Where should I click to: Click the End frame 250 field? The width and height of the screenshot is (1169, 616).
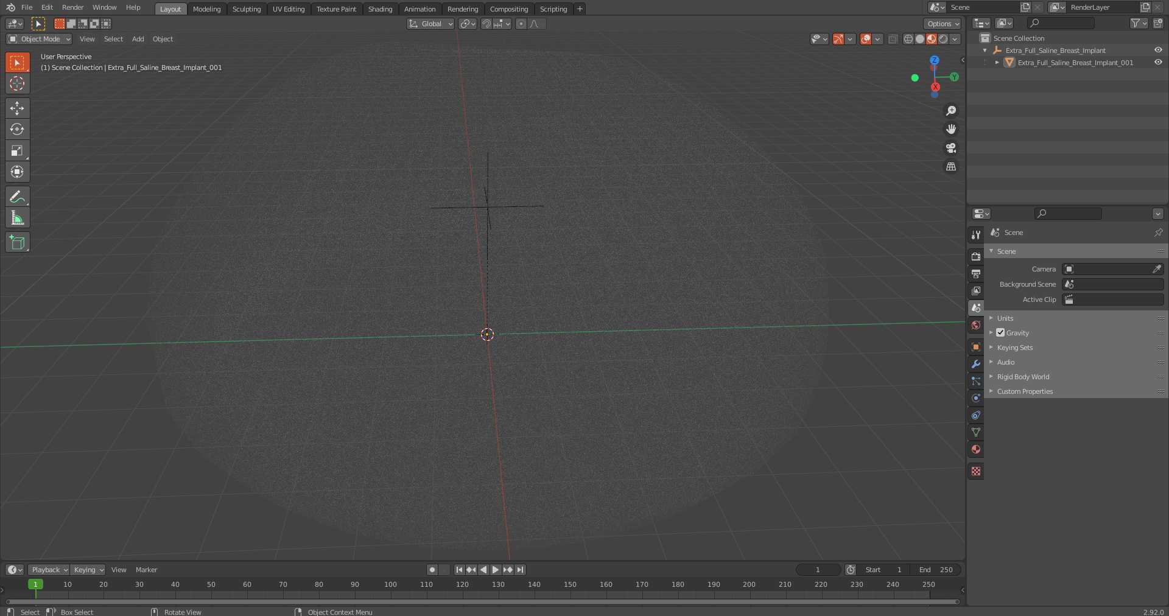click(936, 570)
